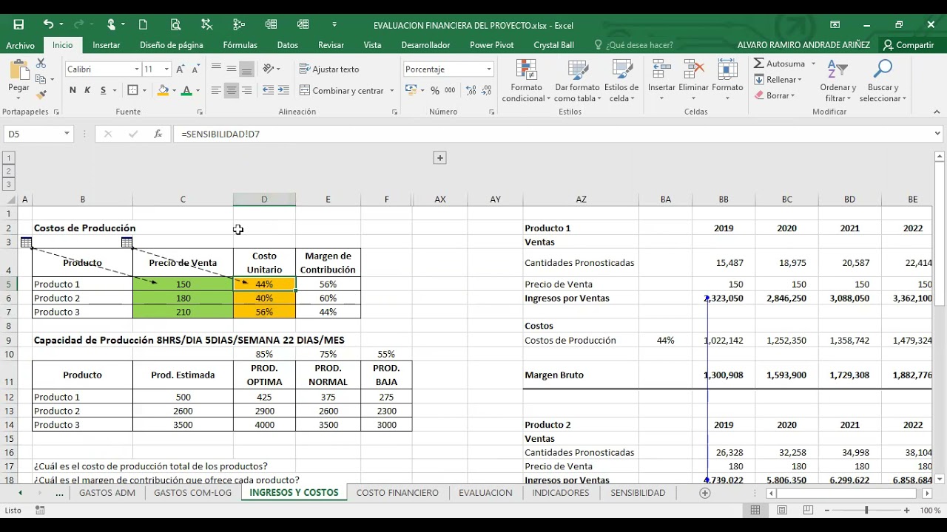
Task: Expand the formula bar chevron
Action: coord(937,134)
